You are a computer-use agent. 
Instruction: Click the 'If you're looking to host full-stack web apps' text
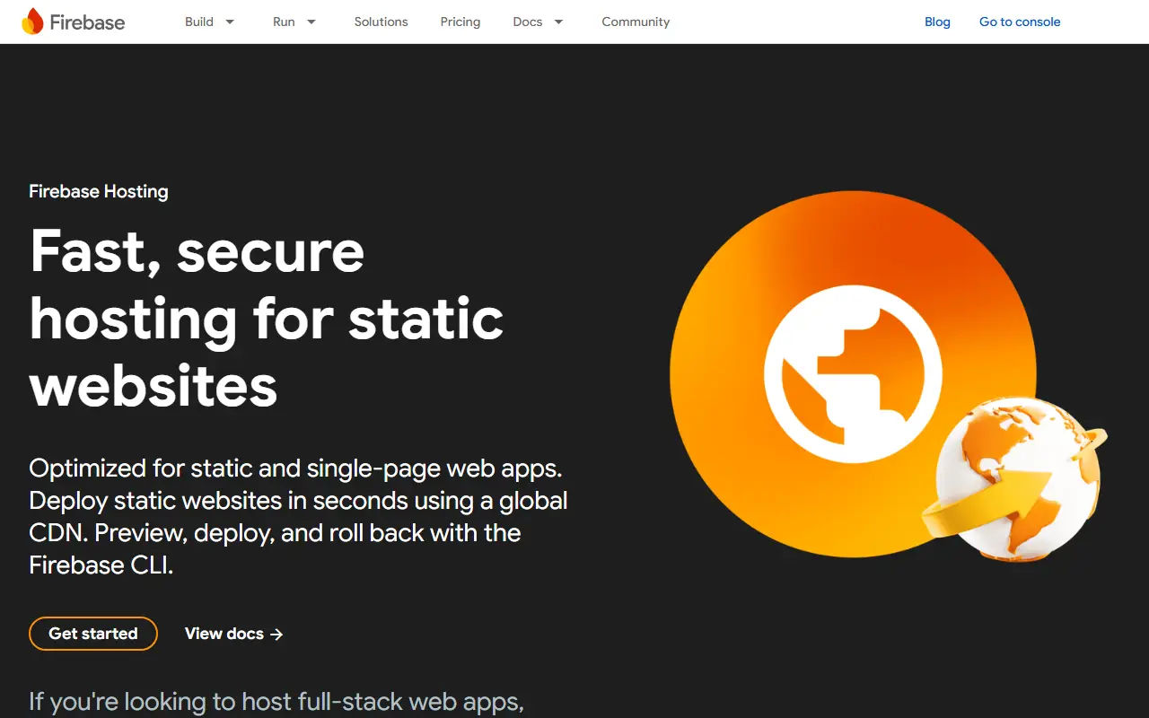276,702
